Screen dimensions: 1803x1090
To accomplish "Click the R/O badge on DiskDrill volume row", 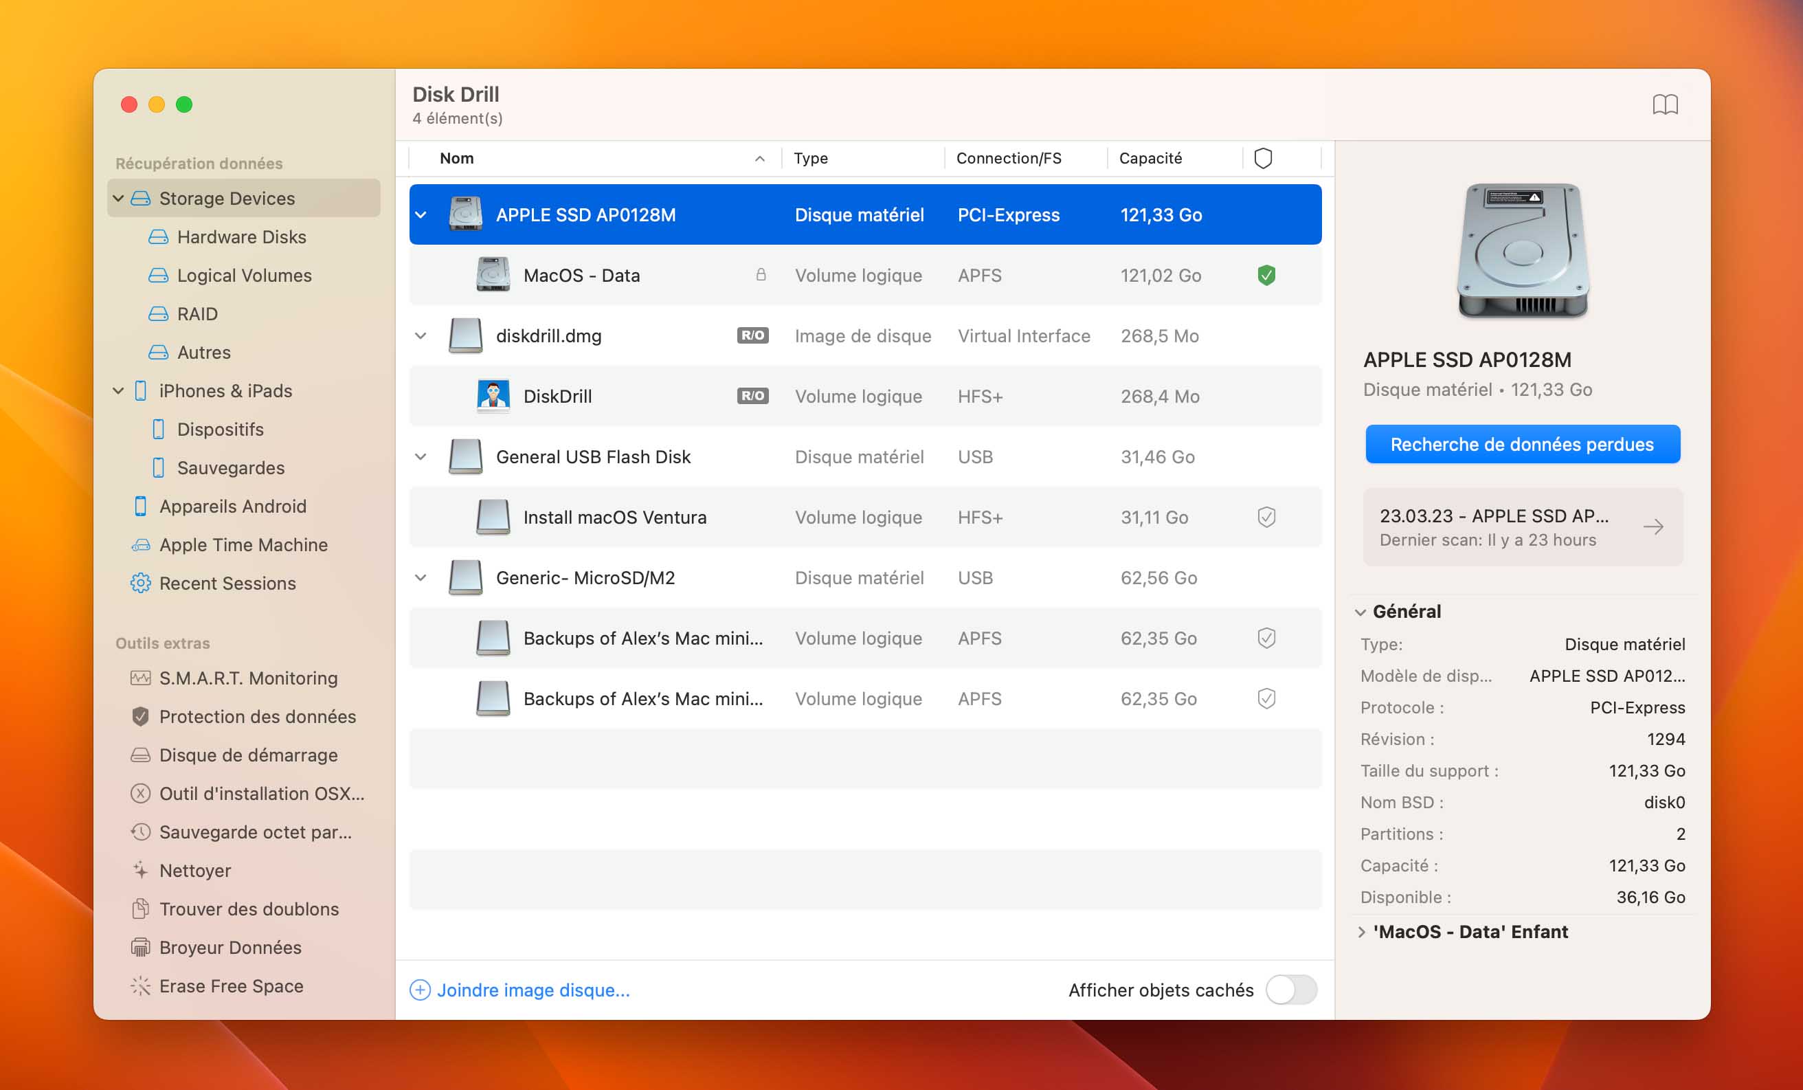I will tap(752, 396).
